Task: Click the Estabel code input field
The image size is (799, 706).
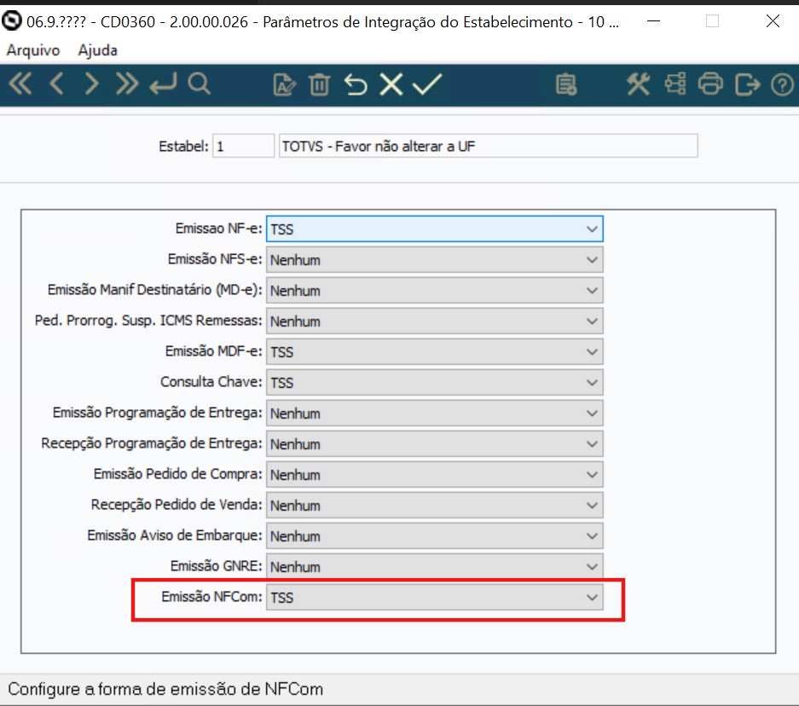Action: (x=243, y=146)
